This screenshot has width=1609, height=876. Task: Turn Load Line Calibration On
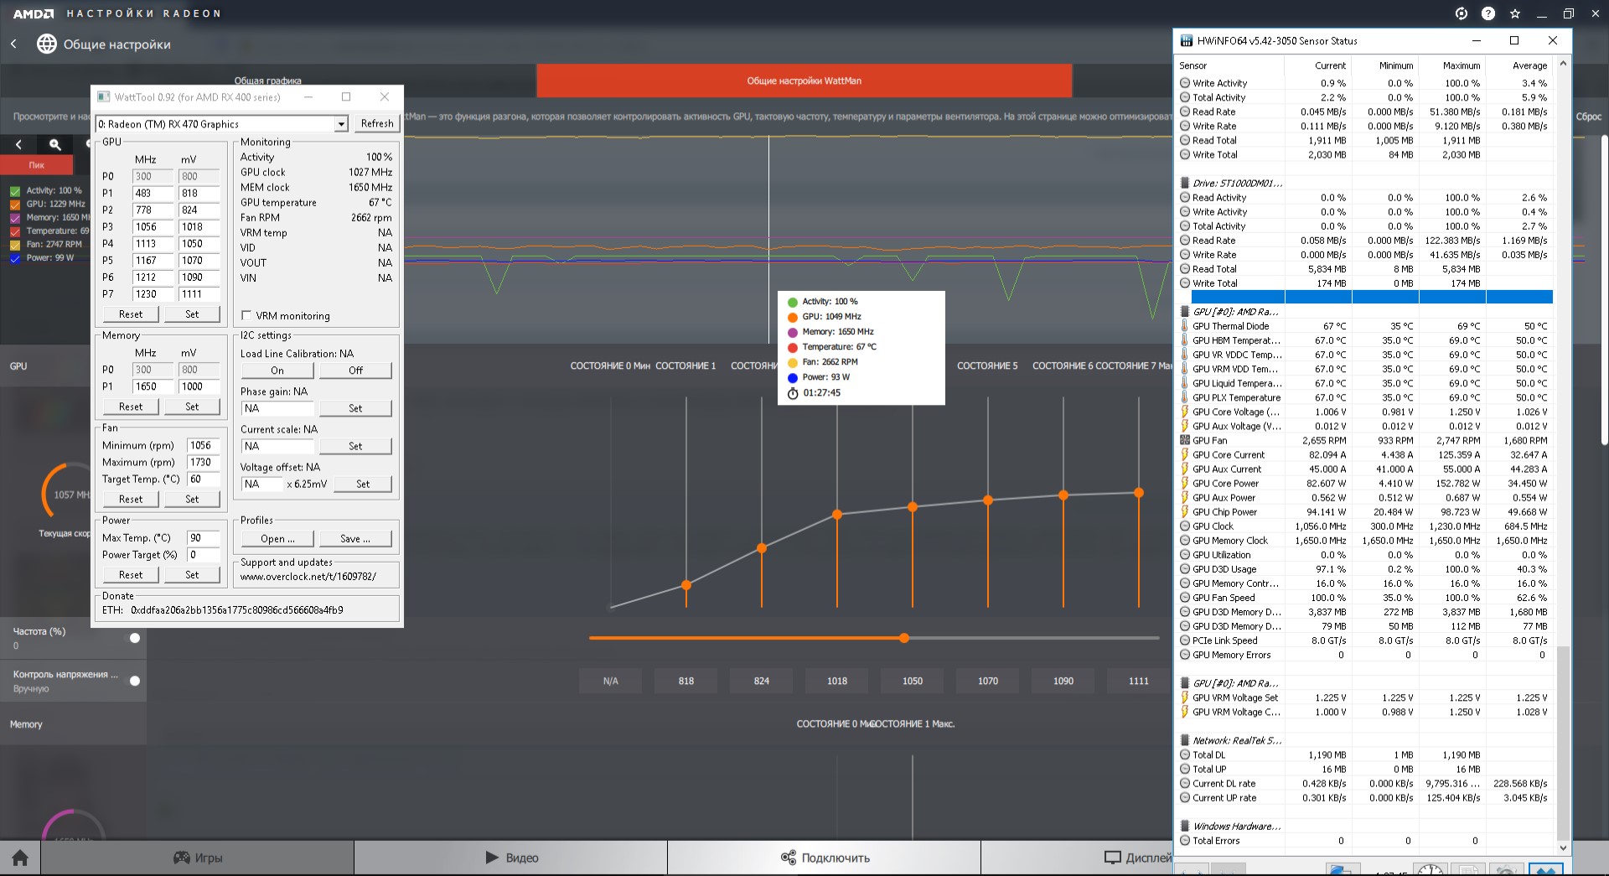pos(277,371)
